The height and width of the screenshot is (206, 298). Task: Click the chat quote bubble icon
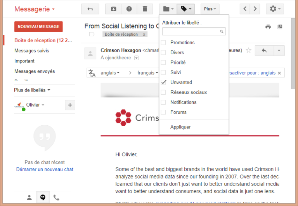(x=45, y=138)
